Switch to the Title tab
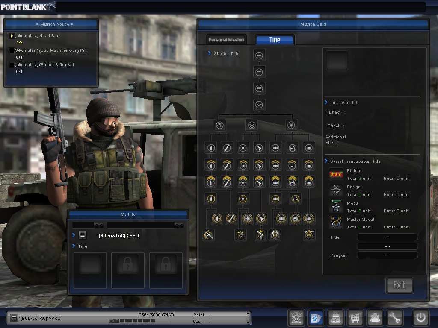438x328 pixels. tap(275, 40)
